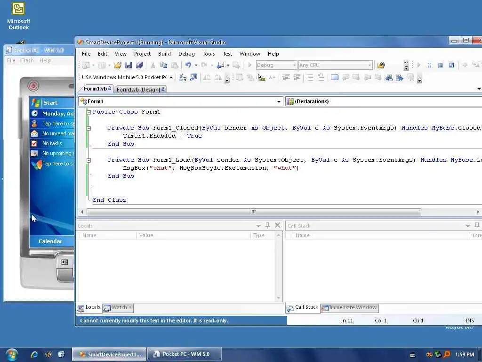This screenshot has height=362, width=482.
Task: Click the Decrease Line Indent icon
Action: (286, 78)
